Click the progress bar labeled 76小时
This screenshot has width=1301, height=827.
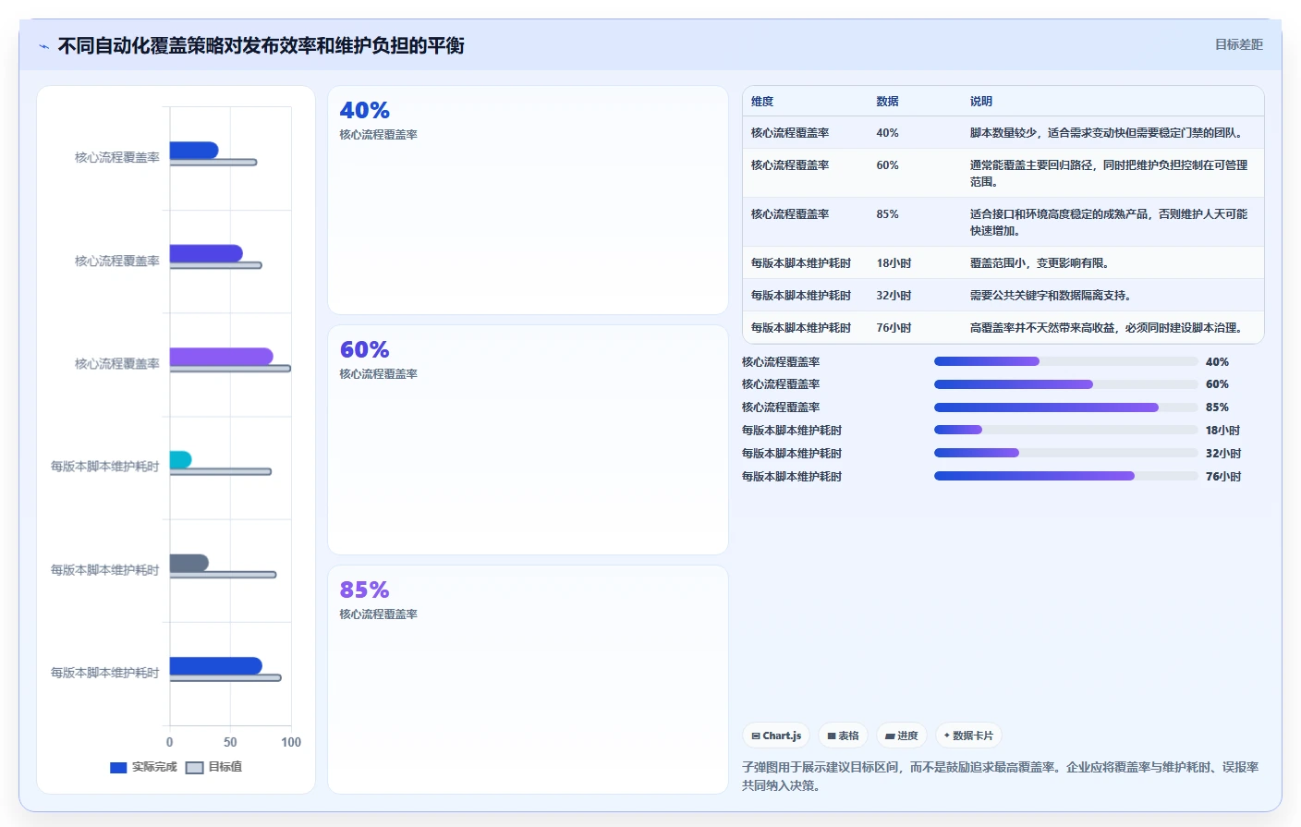[1065, 476]
